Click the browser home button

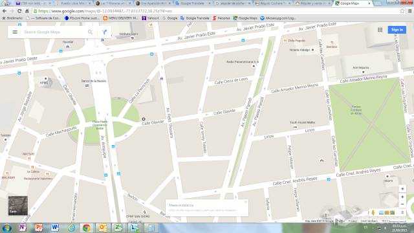tap(27, 11)
